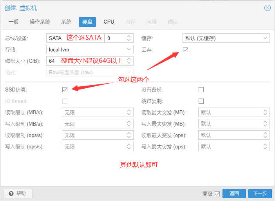The image size is (275, 201).
Task: Close the create virtual machine dialog
Action: coord(268,8)
